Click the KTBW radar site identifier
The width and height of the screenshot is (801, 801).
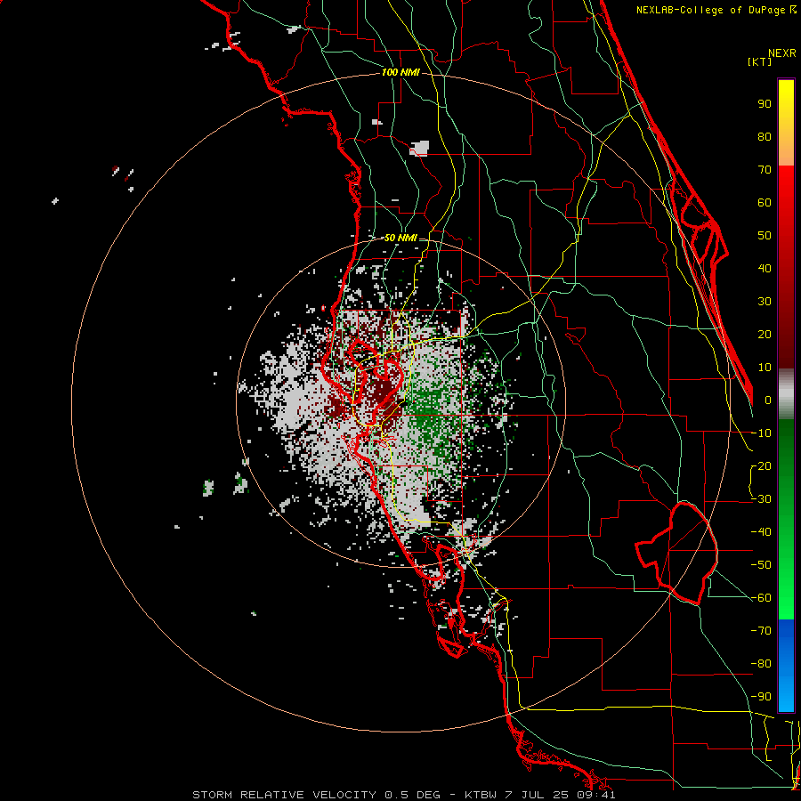coord(481,795)
